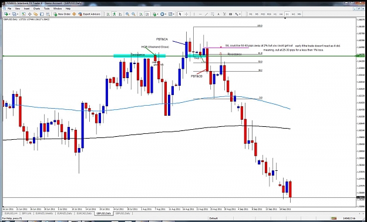Toggle the Terminal panel icon
This screenshot has height=222, width=367.
[42, 14]
